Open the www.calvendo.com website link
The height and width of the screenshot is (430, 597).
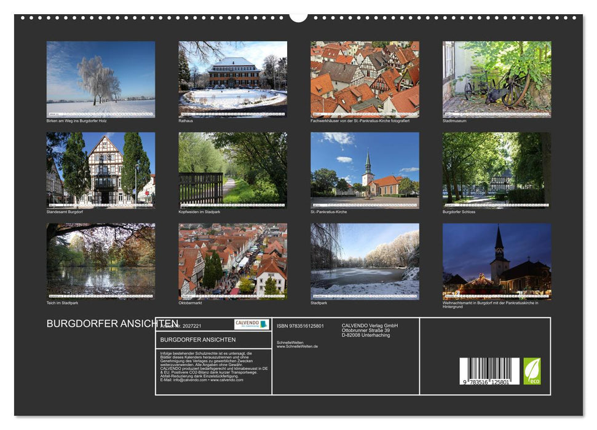point(227,380)
